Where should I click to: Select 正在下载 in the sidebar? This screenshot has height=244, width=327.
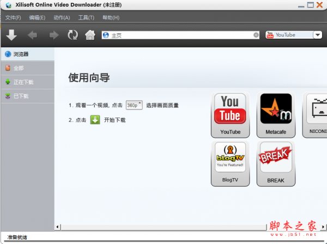click(28, 82)
